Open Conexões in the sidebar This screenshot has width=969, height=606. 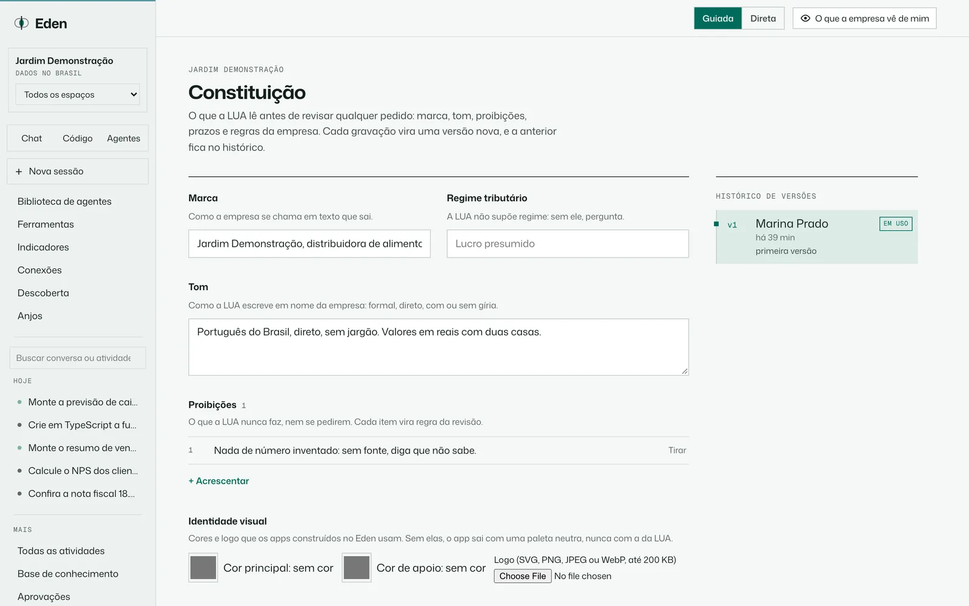pos(40,270)
